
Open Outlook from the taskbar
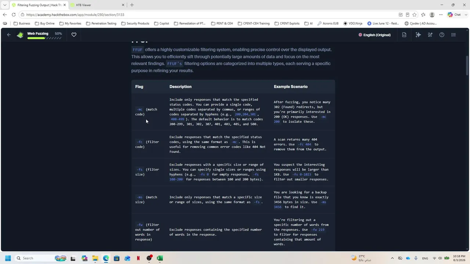[x=127, y=258]
